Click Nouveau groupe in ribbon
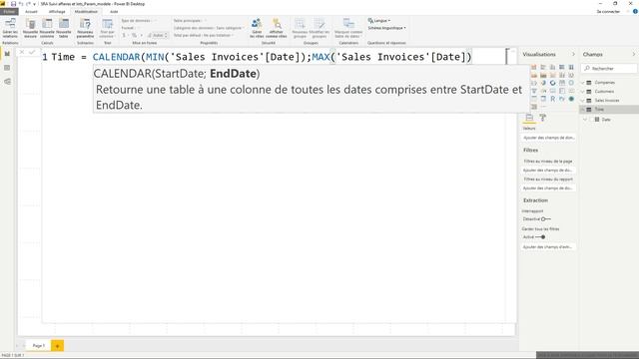Image resolution: width=639 pixels, height=359 pixels. click(300, 28)
